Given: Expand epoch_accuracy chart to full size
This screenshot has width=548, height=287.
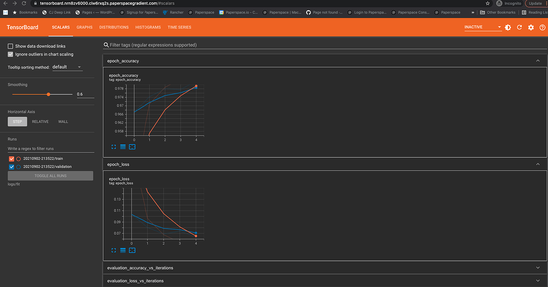Looking at the screenshot, I should (x=114, y=147).
